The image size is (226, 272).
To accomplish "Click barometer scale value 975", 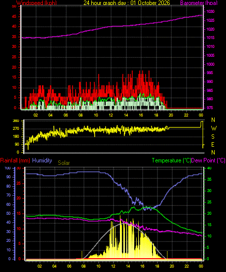I will point(210,108).
